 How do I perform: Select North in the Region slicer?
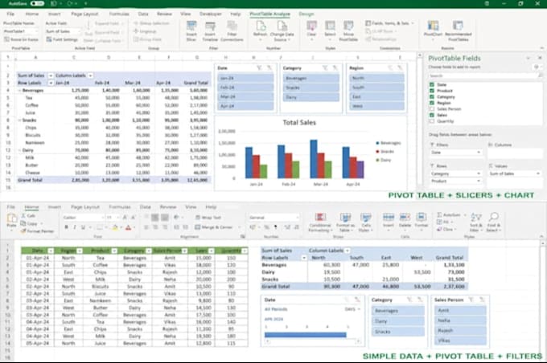(376, 78)
